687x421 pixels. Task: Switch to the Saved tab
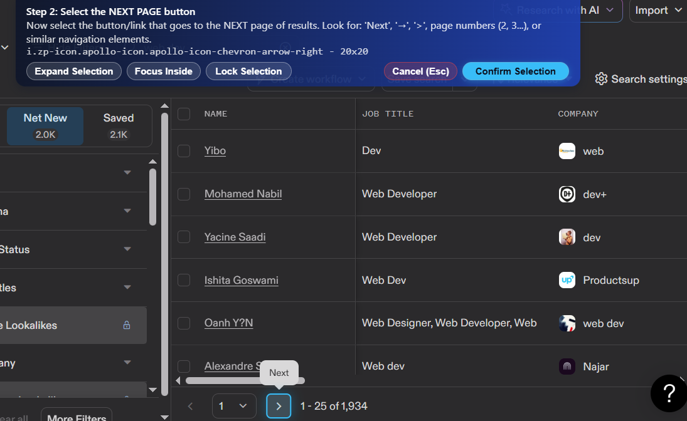[x=119, y=126]
